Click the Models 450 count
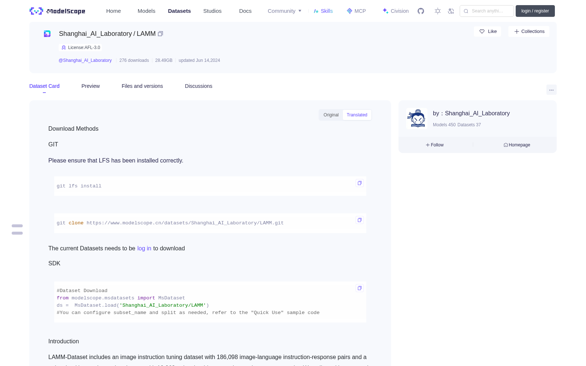Image resolution: width=586 pixels, height=366 pixels. pyautogui.click(x=444, y=125)
